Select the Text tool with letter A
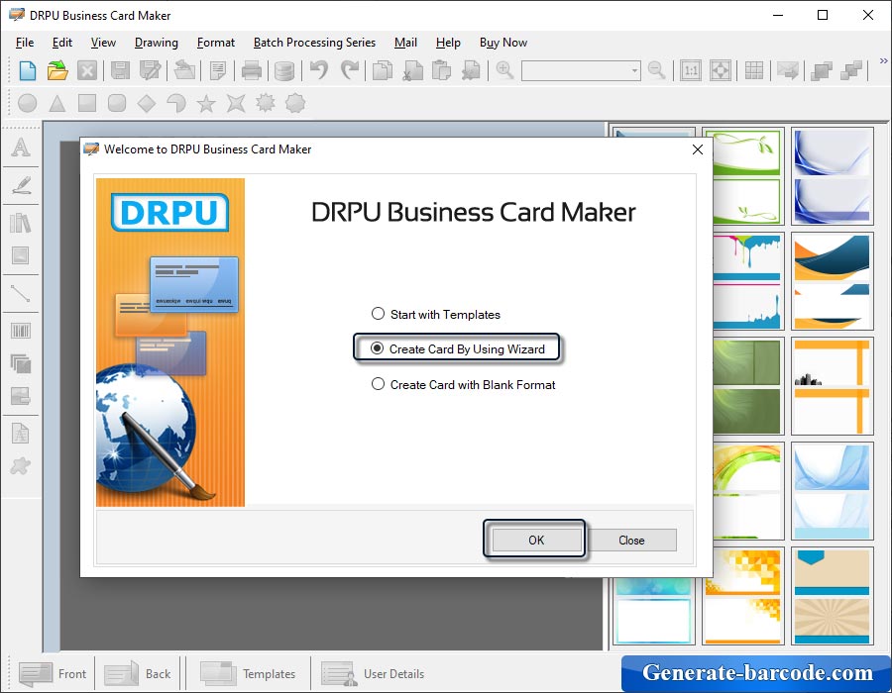This screenshot has width=892, height=693. (21, 148)
